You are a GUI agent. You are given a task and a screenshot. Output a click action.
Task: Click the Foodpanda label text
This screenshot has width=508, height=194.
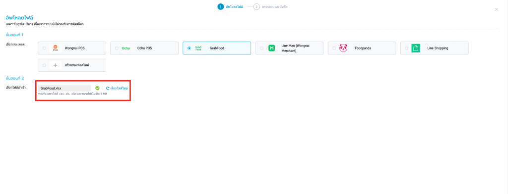coord(363,48)
